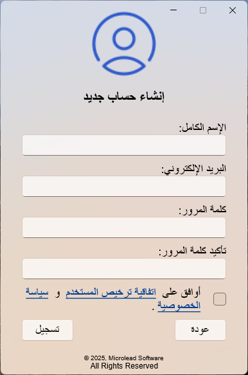Select the تأكيد كلمة المرور field
Image resolution: width=248 pixels, height=375 pixels.
click(124, 269)
